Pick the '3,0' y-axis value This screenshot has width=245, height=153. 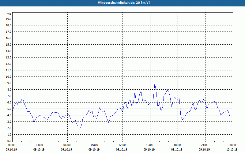(9, 121)
